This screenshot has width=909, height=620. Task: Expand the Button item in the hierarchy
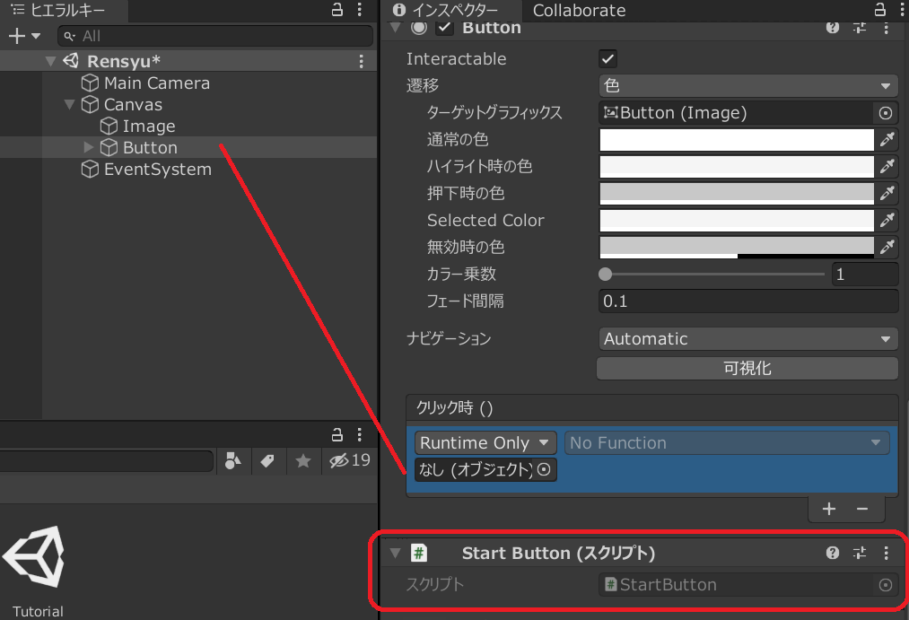click(88, 148)
